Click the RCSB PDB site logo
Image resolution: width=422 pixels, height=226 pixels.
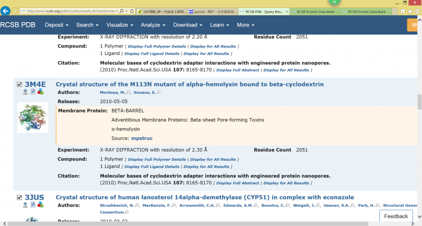pos(18,25)
